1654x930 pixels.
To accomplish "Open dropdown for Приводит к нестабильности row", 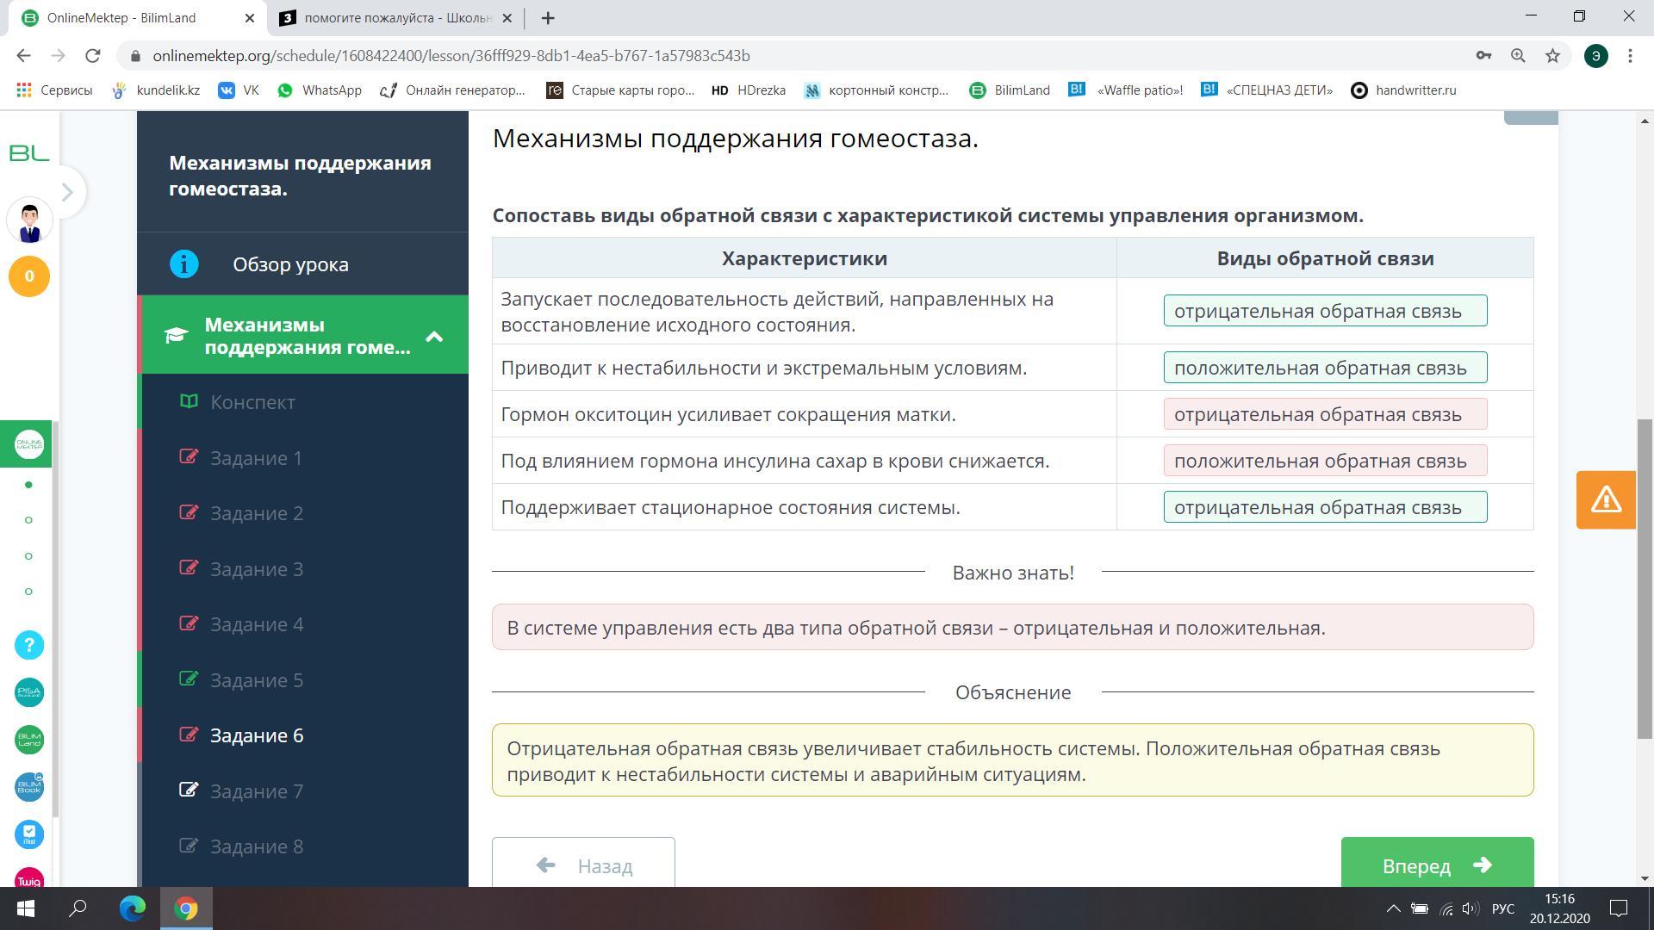I will (1325, 368).
